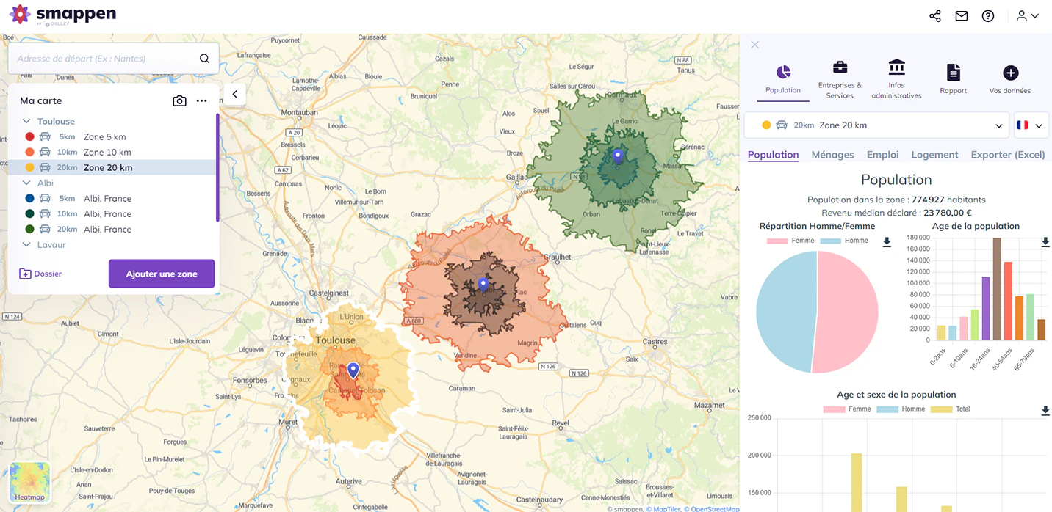Add data via Vos données plus icon
This screenshot has height=512, width=1052.
(x=1010, y=79)
